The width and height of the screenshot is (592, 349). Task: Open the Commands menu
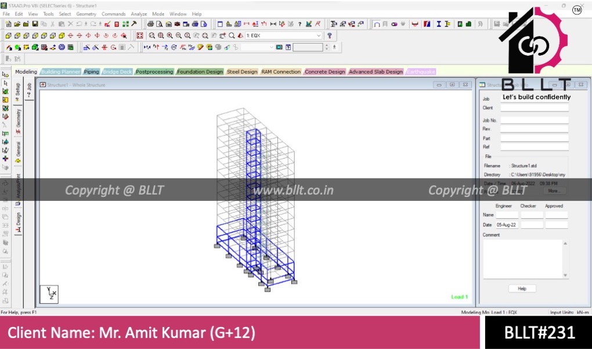click(x=113, y=14)
